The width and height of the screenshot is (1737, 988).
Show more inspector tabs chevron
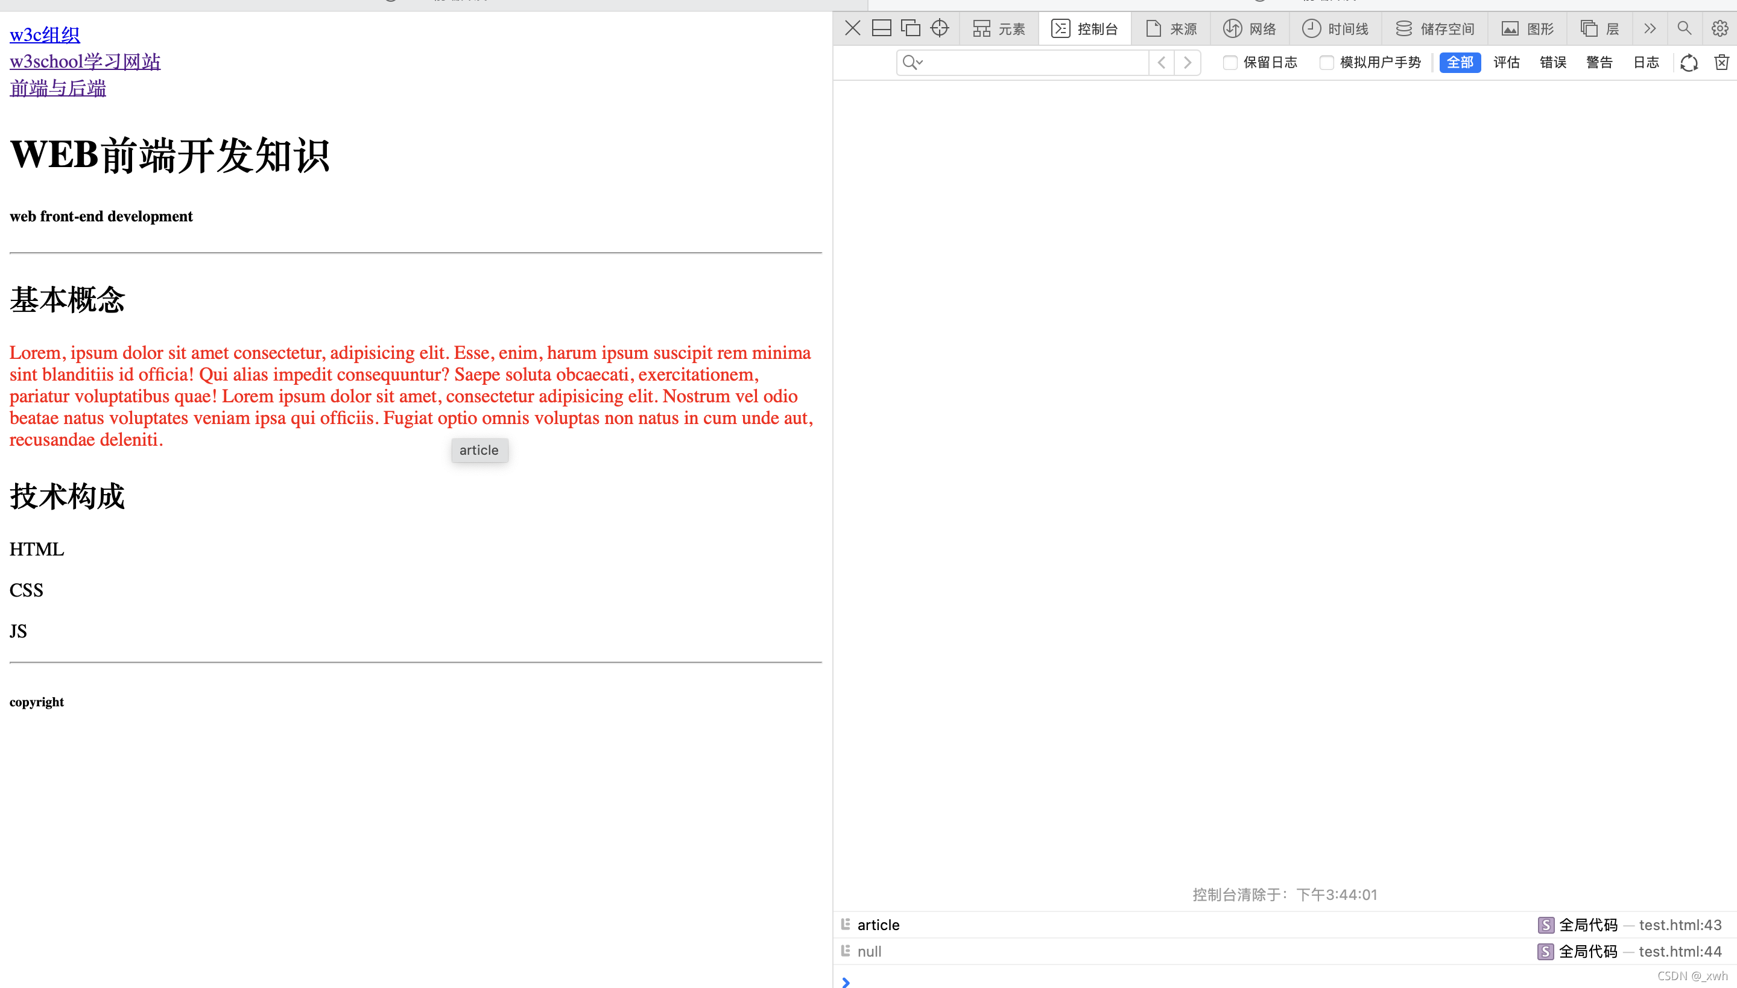pos(1650,28)
